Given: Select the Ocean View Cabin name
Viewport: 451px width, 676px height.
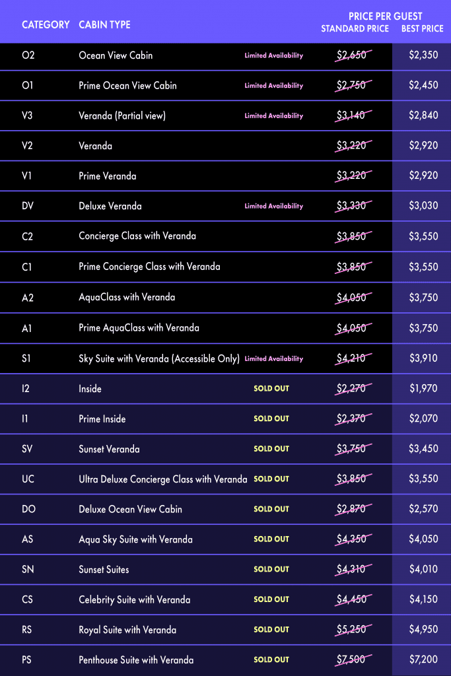Looking at the screenshot, I should pos(116,55).
